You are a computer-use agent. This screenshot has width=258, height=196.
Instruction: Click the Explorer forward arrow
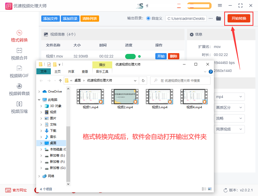pyautogui.click(x=49, y=80)
